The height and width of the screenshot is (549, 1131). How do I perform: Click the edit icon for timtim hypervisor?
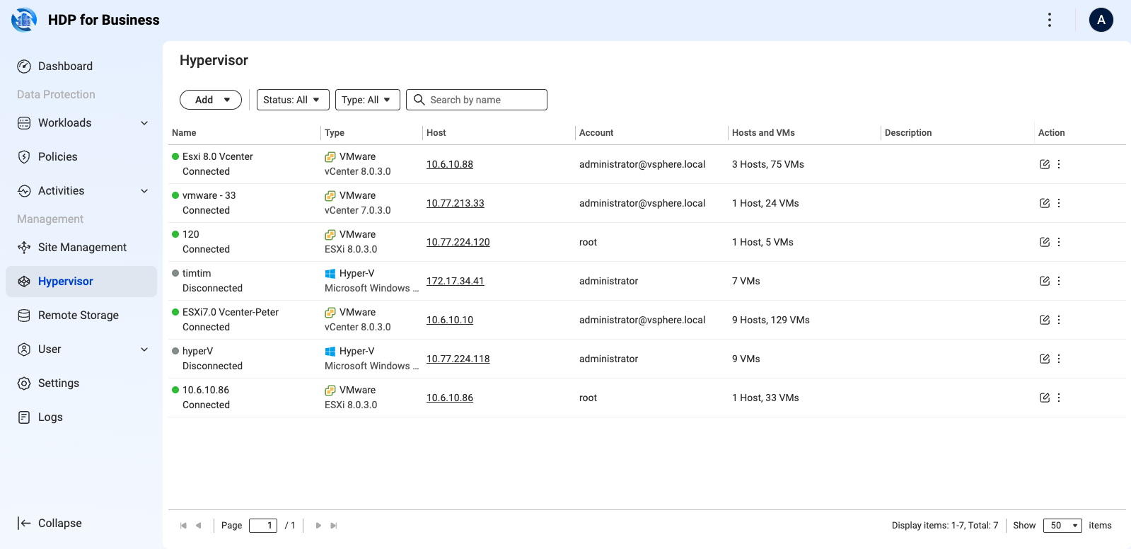tap(1045, 281)
